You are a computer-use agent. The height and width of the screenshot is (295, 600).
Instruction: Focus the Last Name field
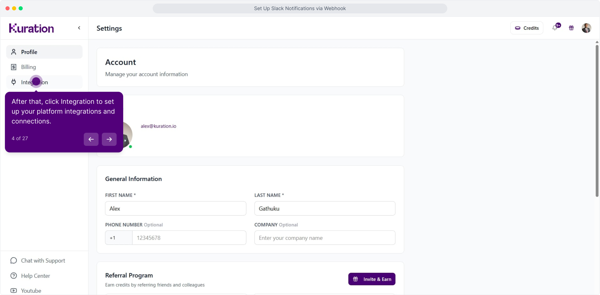pos(325,208)
